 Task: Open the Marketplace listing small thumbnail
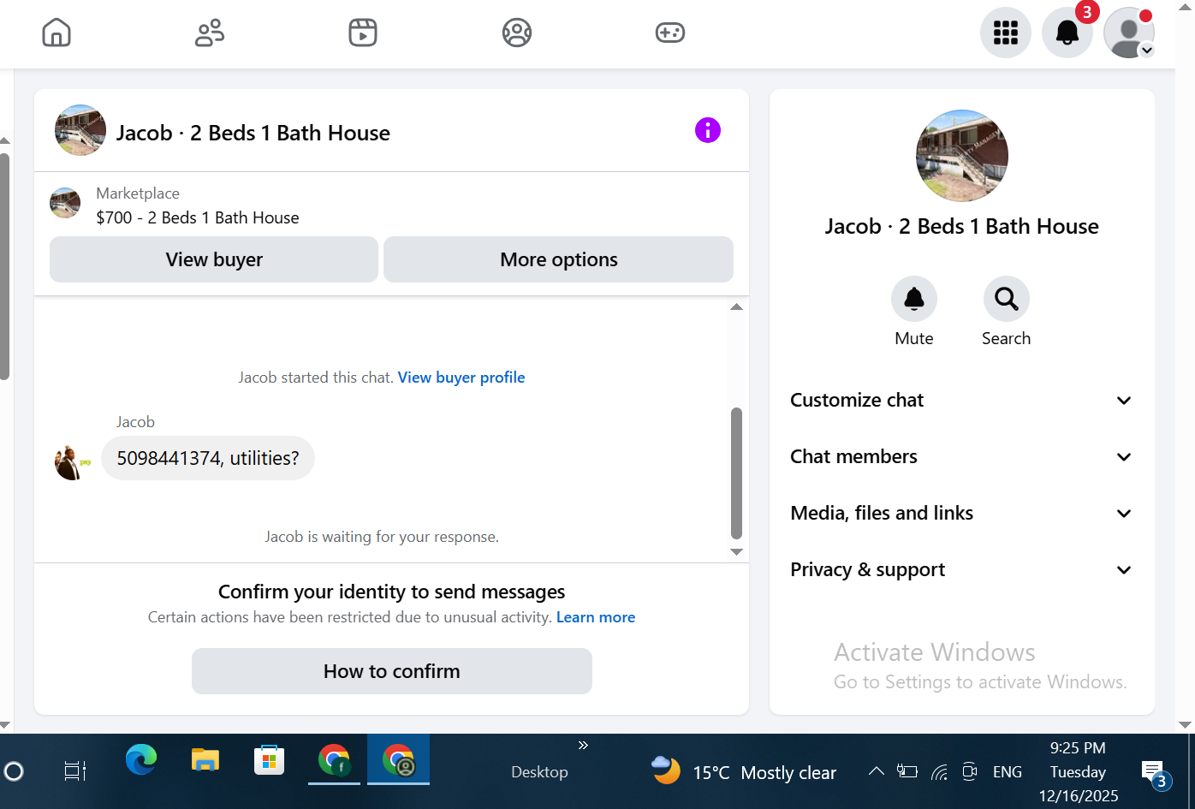click(x=65, y=204)
